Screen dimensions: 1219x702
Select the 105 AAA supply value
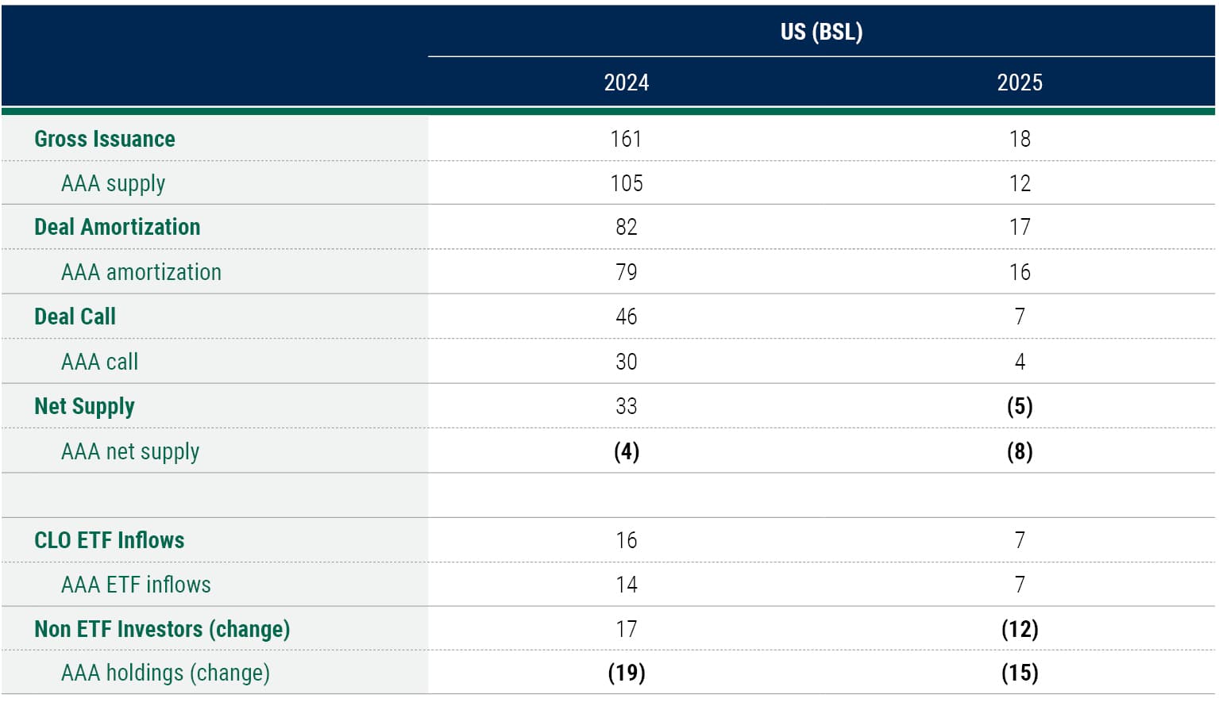point(625,183)
